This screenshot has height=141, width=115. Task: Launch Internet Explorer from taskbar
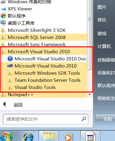click(28, 137)
